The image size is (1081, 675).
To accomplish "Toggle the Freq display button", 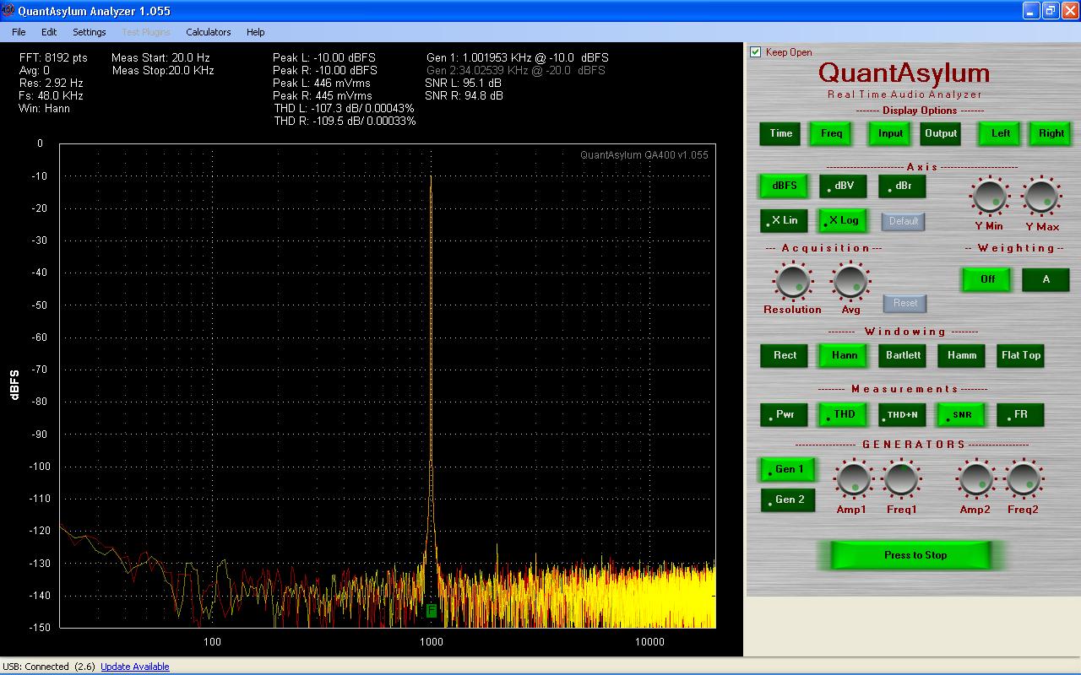I will (x=832, y=133).
